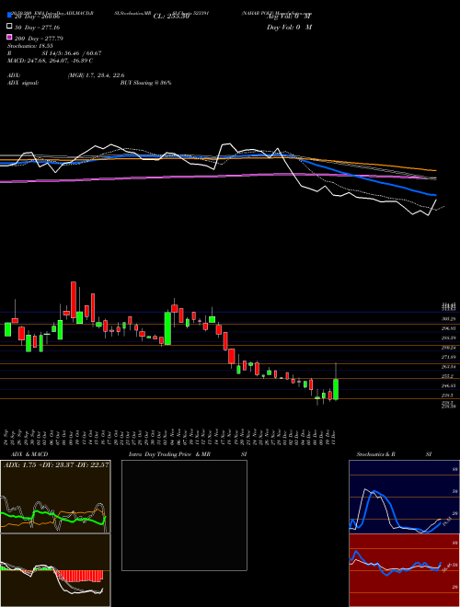460x607 pixels.
Task: Open the MACD histogram chart panel
Action: tap(55, 570)
